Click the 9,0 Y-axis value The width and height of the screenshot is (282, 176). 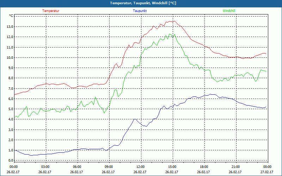coord(11,68)
